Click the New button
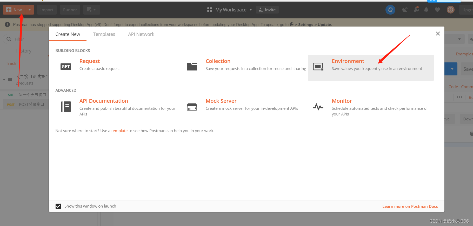The image size is (473, 226). click(14, 10)
